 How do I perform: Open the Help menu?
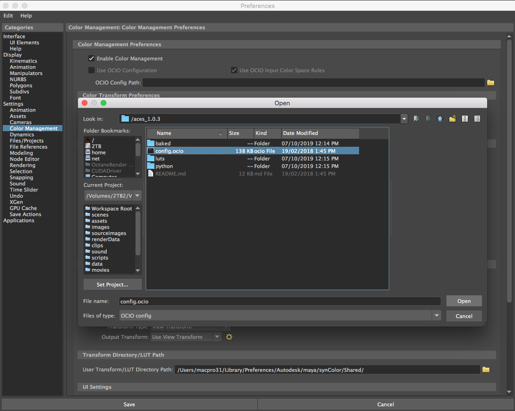coord(26,16)
